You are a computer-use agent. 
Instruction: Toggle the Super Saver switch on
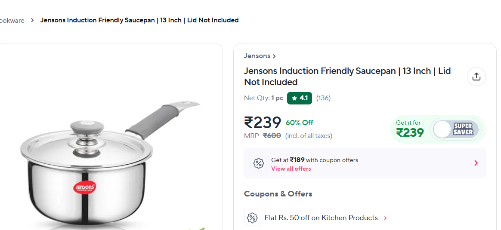click(442, 129)
